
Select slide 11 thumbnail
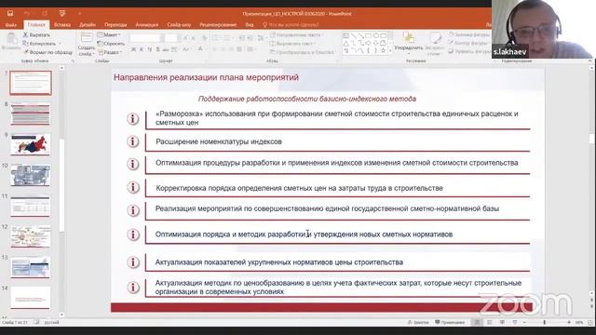31,206
